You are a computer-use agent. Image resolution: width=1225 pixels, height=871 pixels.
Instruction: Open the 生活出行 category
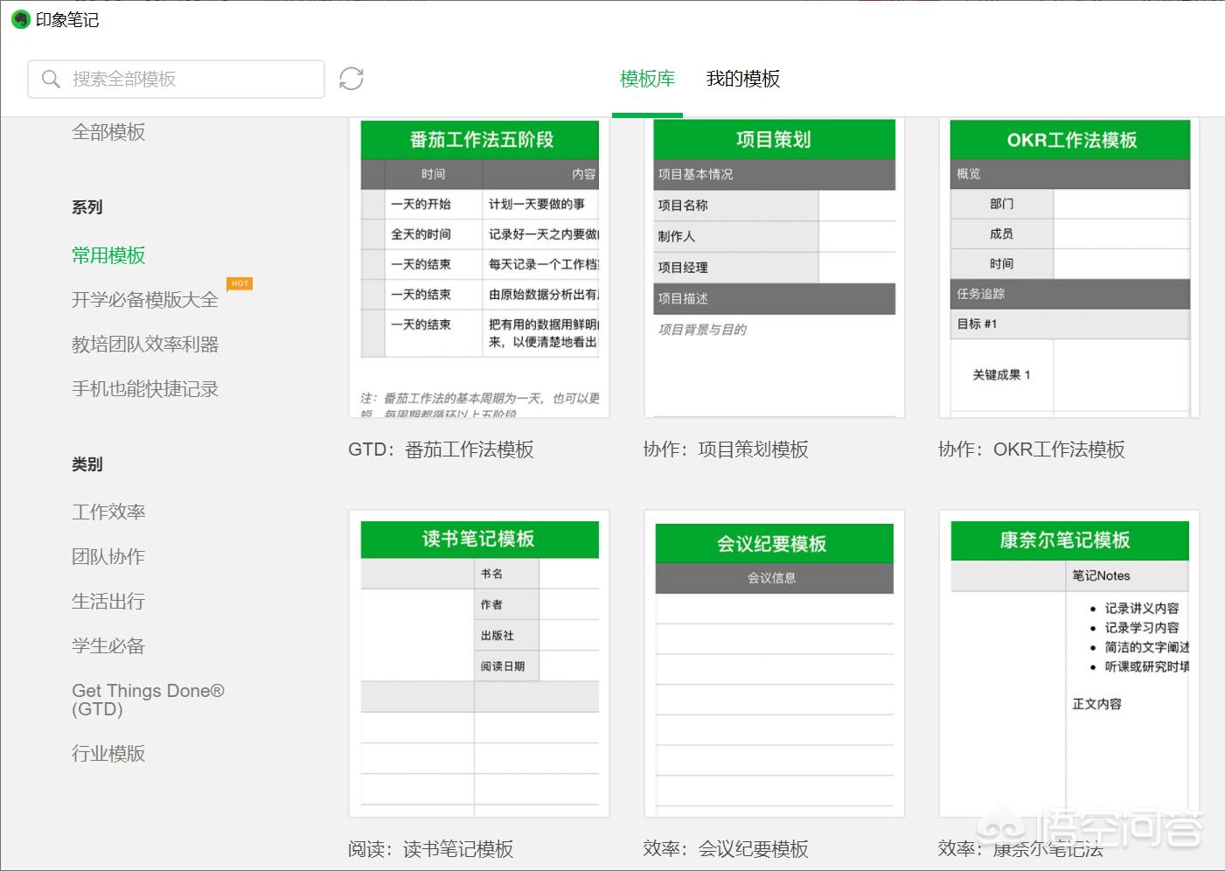pos(108,601)
